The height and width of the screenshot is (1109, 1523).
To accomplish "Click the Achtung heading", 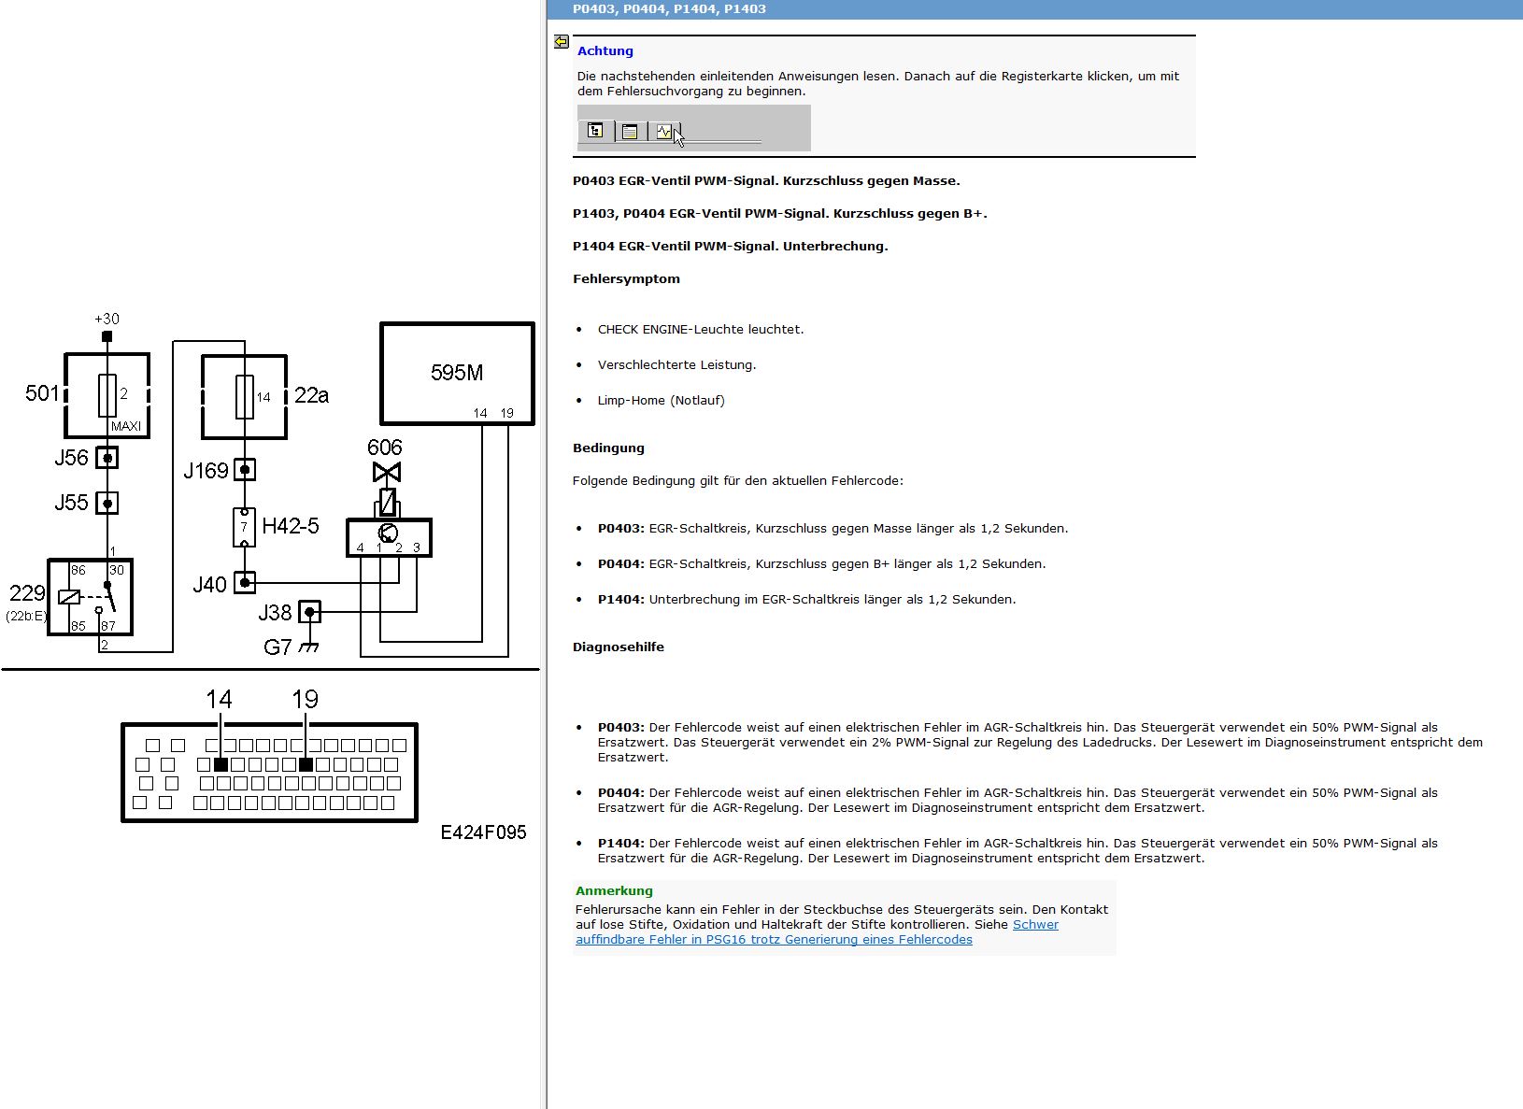I will [x=605, y=51].
